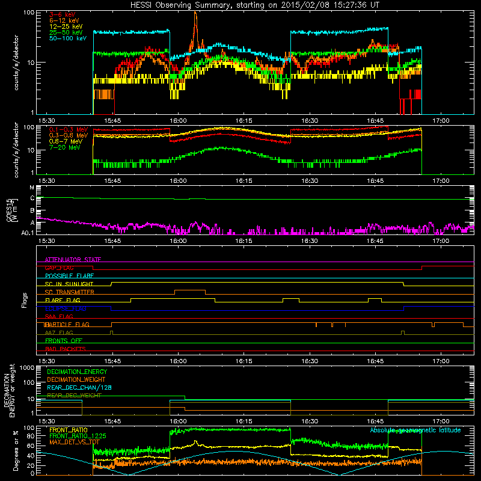Click the Degrees or % axis label
This screenshot has height=481, width=481.
point(16,450)
